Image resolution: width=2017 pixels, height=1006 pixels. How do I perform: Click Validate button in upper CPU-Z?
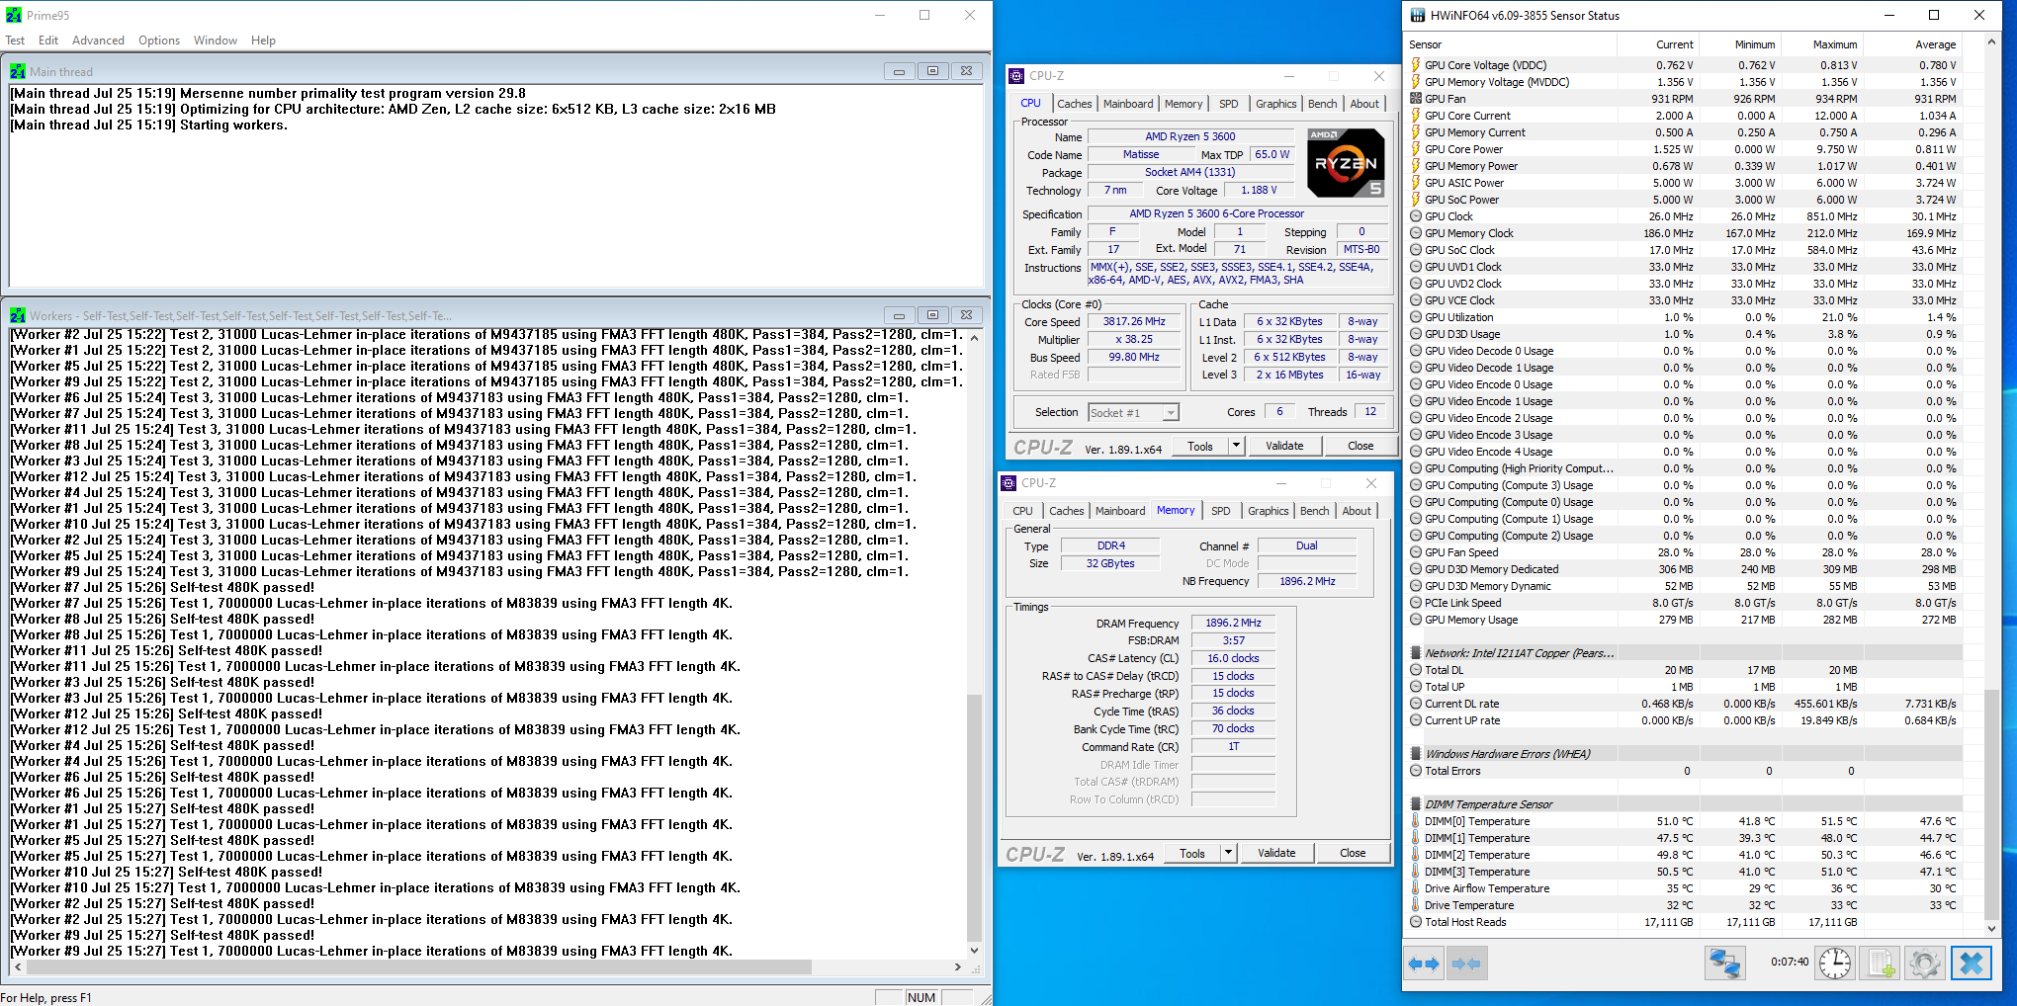[1284, 446]
